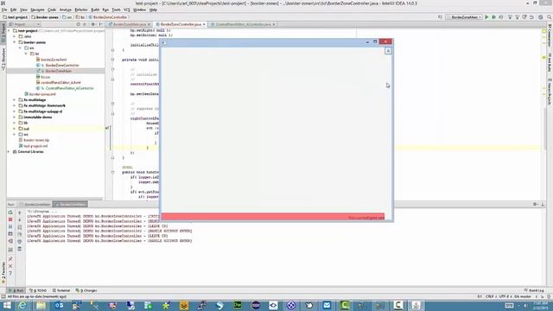Start debugging with the bug icon

(493, 17)
